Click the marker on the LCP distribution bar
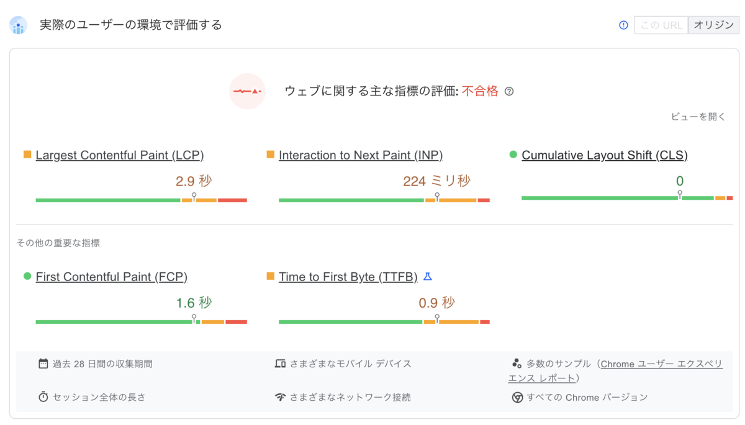Screen dimensions: 745x425 (194, 197)
